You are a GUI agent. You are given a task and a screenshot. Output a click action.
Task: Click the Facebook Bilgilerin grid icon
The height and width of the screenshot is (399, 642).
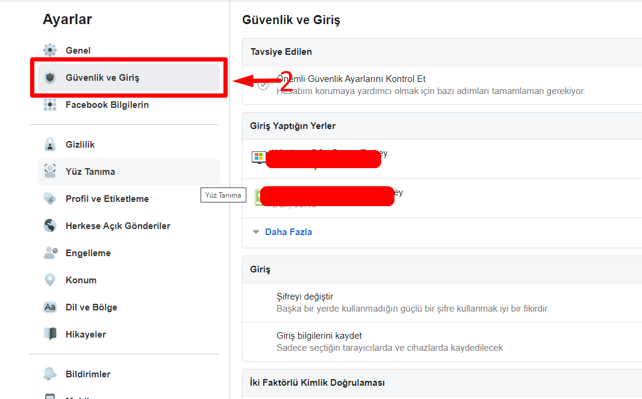[50, 105]
